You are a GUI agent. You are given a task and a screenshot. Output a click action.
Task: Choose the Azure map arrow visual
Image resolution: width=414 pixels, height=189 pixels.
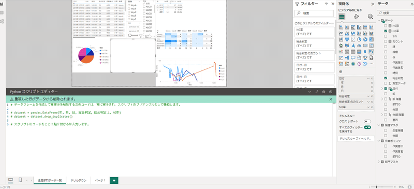[x=353, y=46]
